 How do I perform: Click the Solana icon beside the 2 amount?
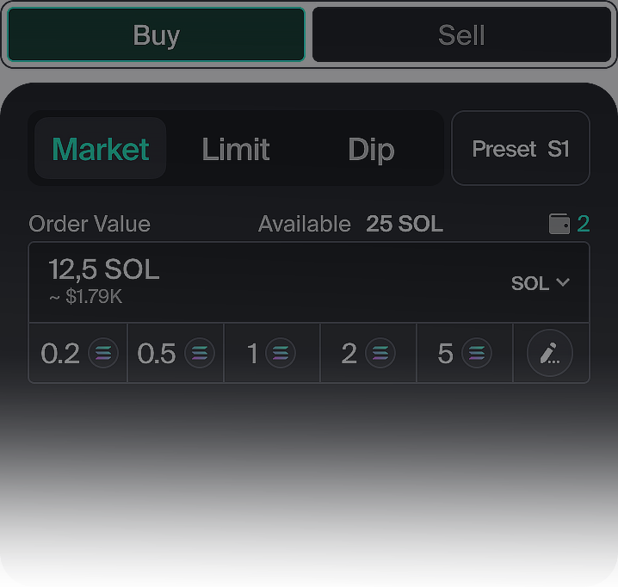point(380,354)
